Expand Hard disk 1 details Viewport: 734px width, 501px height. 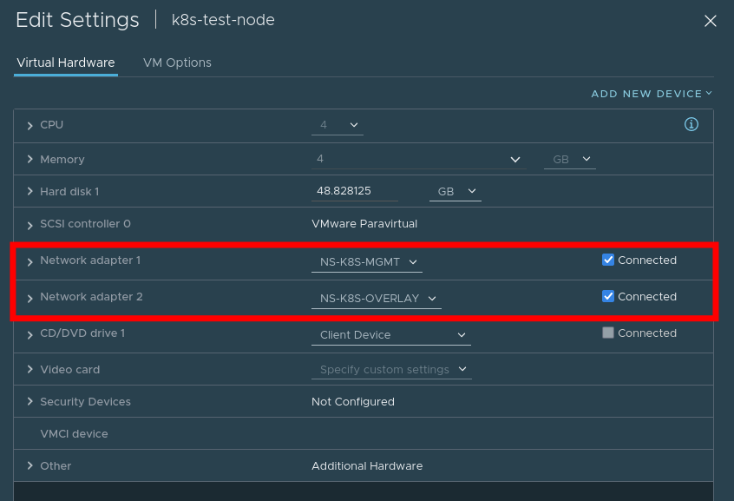(30, 191)
